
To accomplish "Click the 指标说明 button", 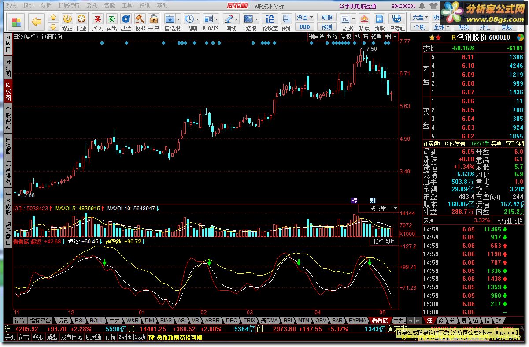I will point(384,242).
